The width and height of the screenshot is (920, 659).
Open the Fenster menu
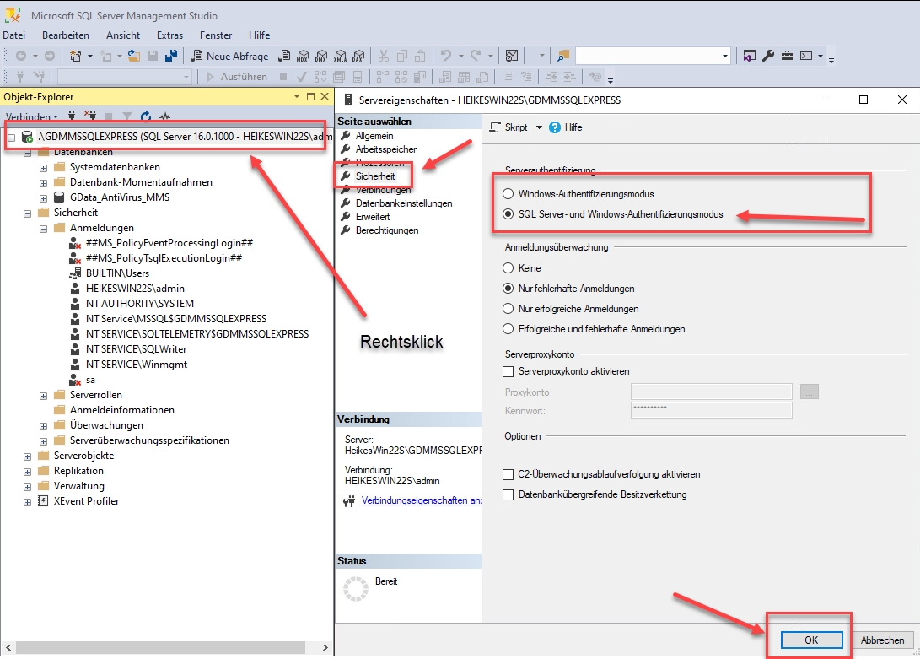pos(216,35)
